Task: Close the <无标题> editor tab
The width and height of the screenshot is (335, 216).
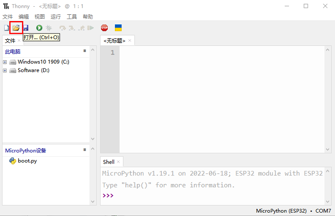Action: click(x=129, y=41)
